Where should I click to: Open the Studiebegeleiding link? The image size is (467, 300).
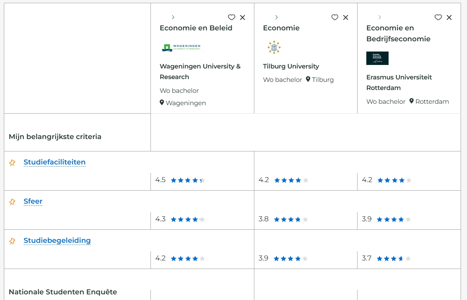click(57, 240)
